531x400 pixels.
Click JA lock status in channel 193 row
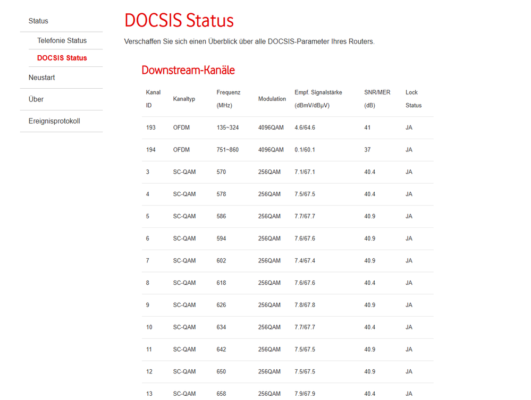(409, 127)
